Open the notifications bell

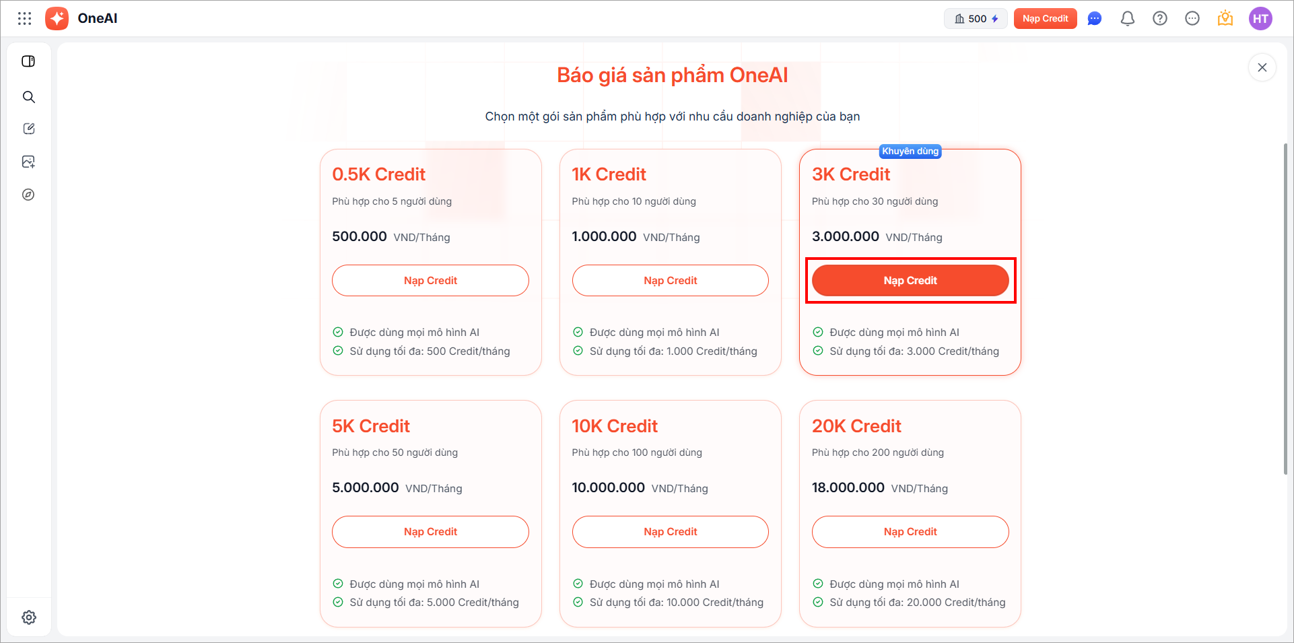(1127, 19)
